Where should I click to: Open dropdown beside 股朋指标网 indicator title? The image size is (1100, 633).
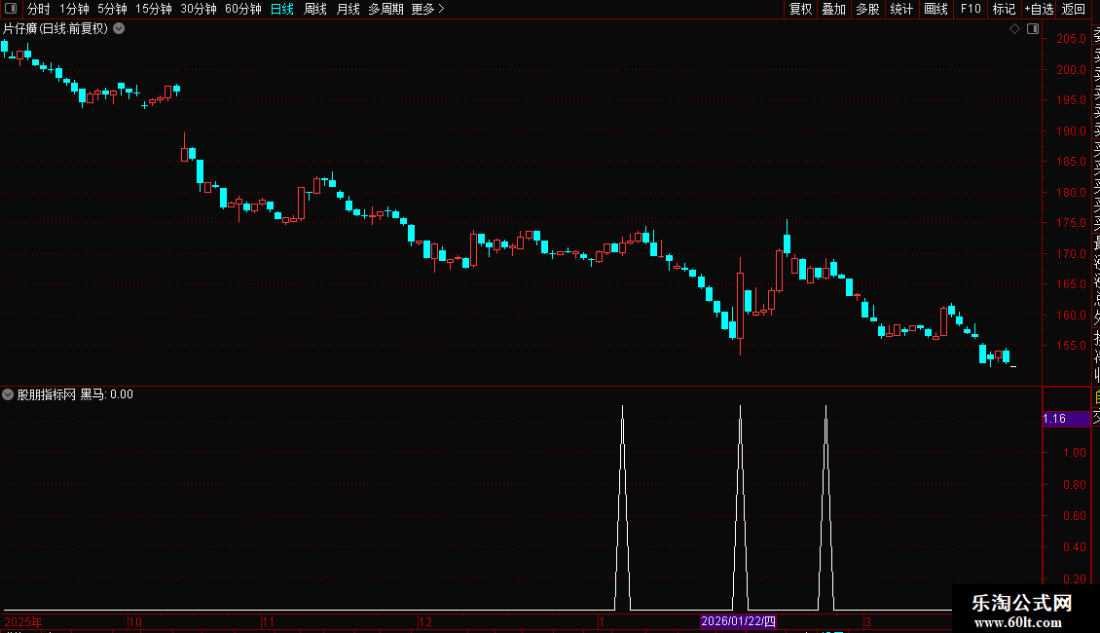(8, 394)
